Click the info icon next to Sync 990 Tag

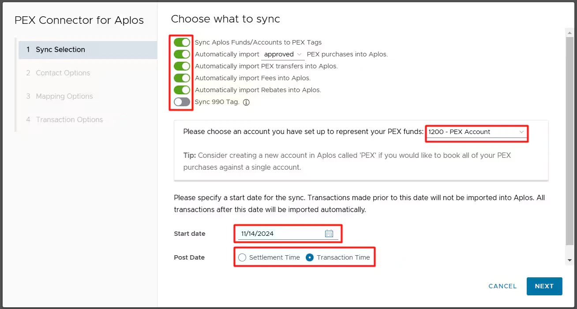[x=246, y=102]
